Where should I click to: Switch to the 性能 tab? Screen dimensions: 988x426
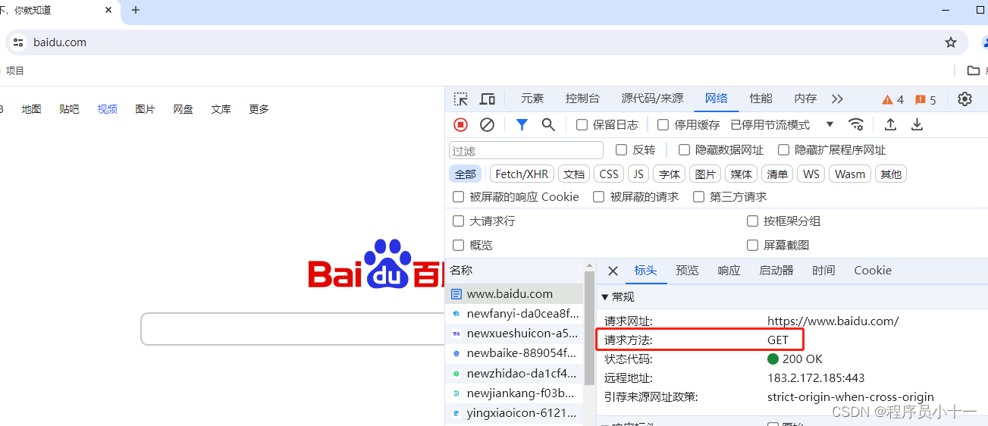point(761,99)
